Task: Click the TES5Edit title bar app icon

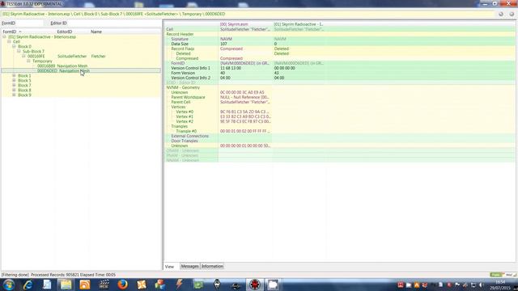Action: [x=2, y=3]
